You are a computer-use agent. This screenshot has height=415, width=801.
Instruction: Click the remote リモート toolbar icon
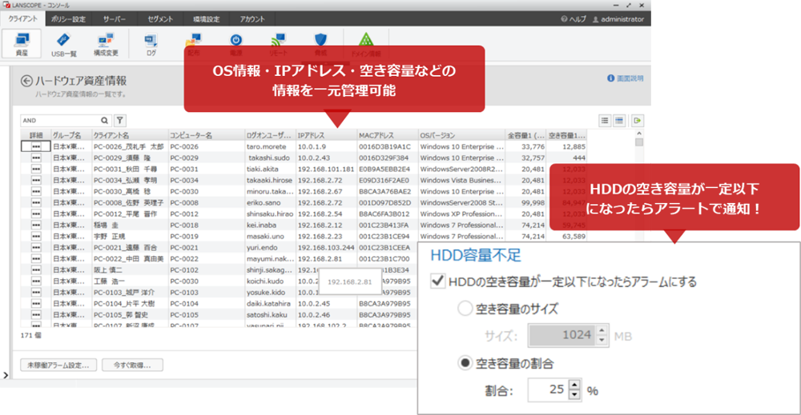pos(278,40)
